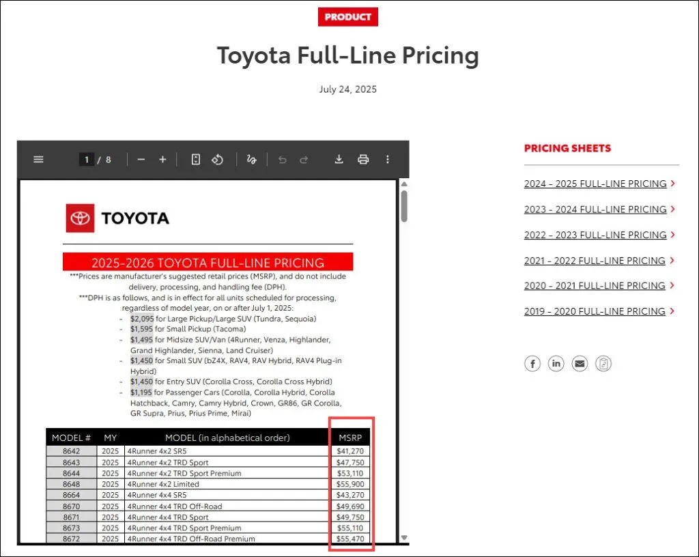
Task: Click the $49,690 price cell
Action: (x=350, y=506)
